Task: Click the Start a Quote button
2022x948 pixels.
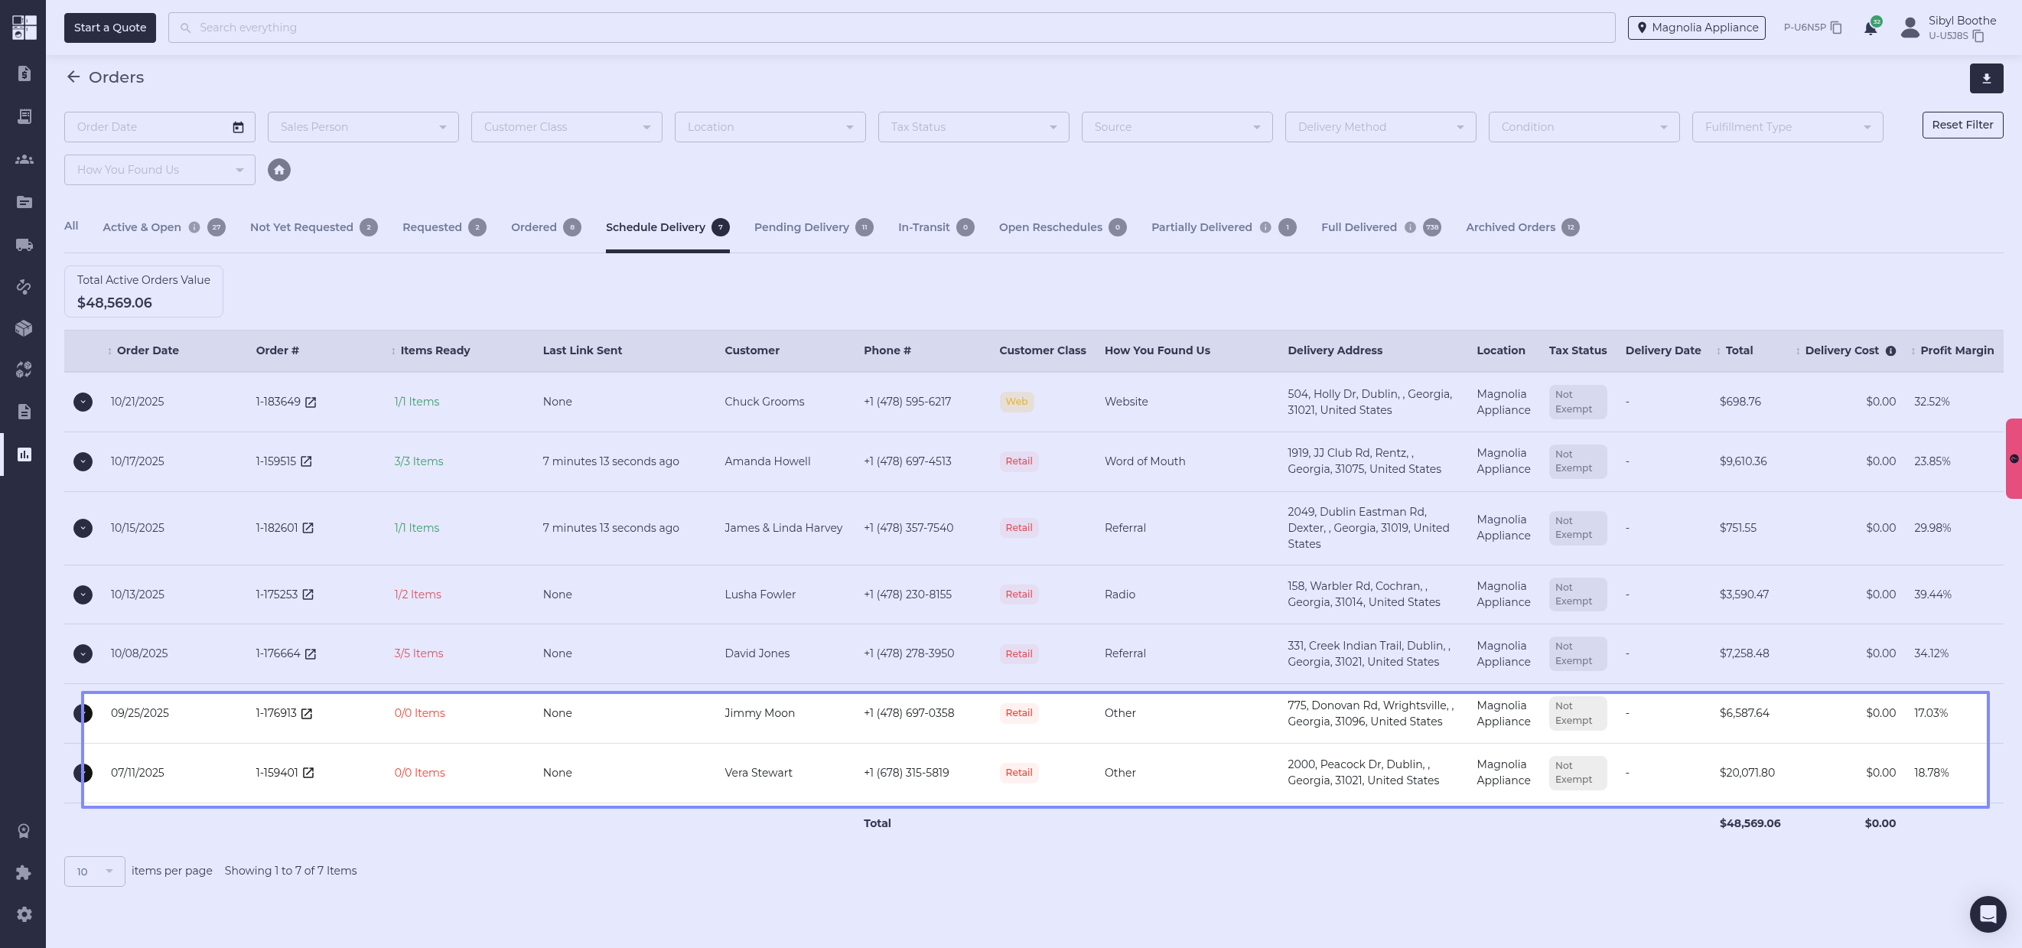Action: (x=110, y=28)
